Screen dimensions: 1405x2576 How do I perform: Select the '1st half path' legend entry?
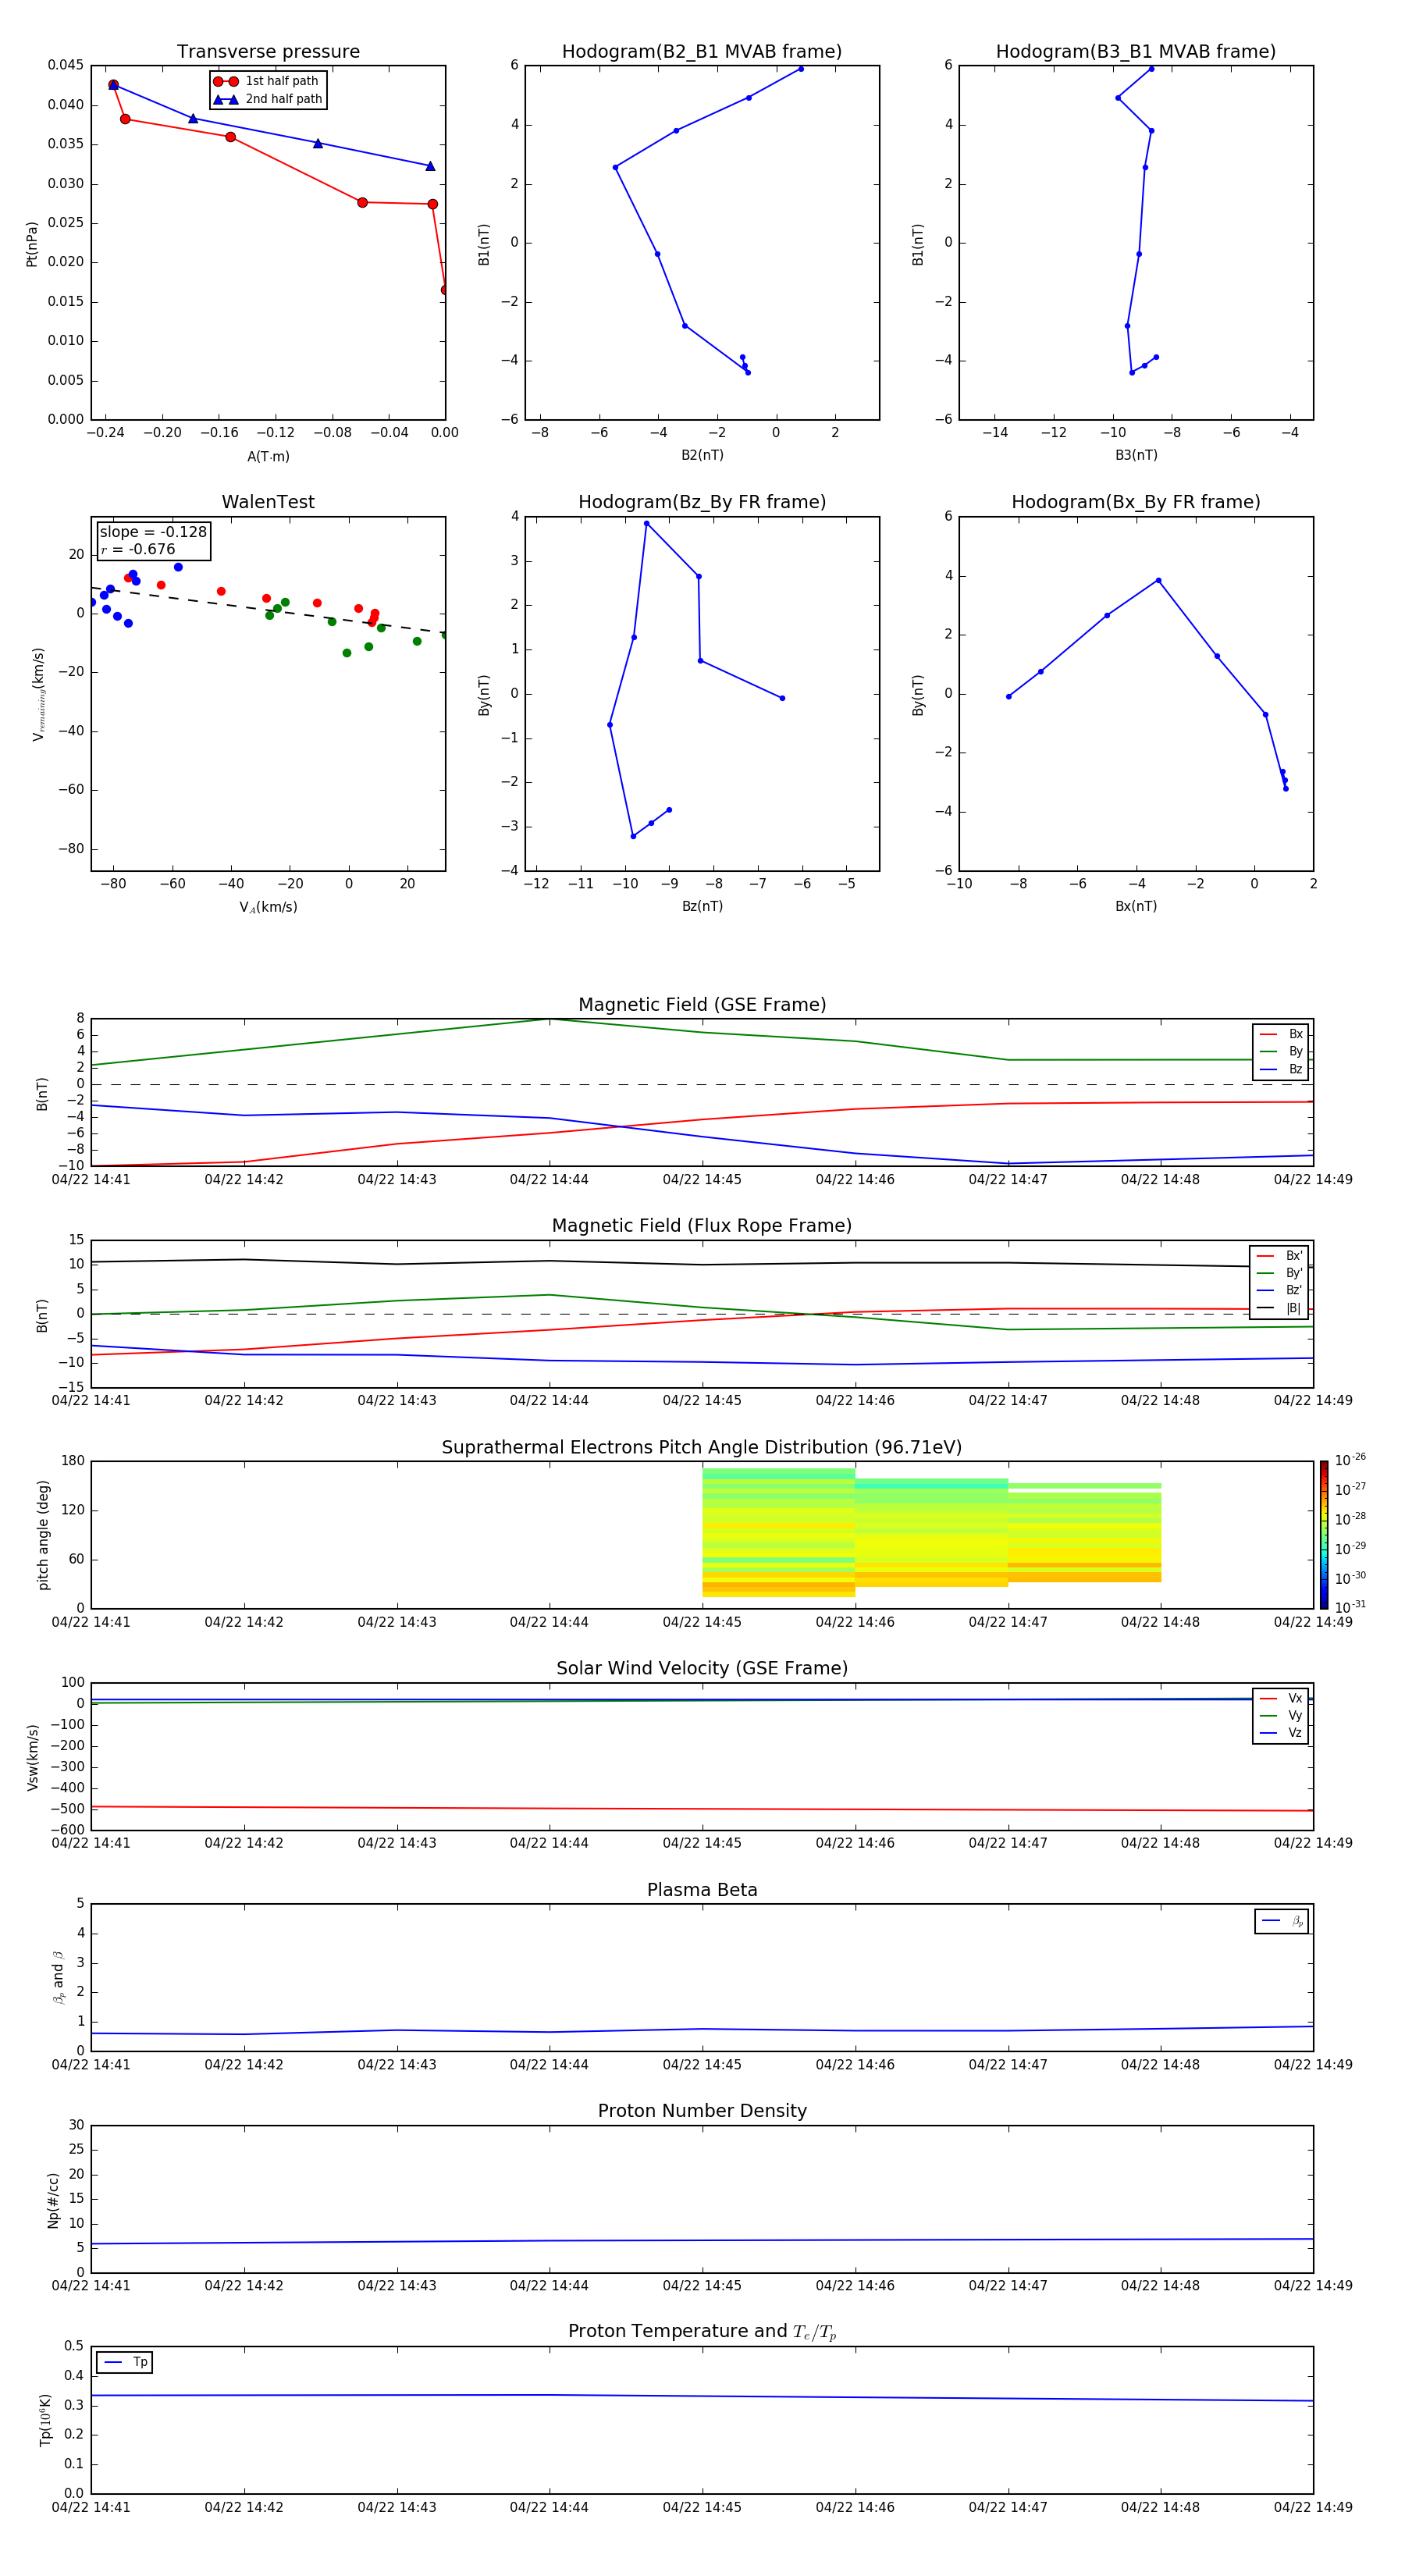tap(267, 81)
